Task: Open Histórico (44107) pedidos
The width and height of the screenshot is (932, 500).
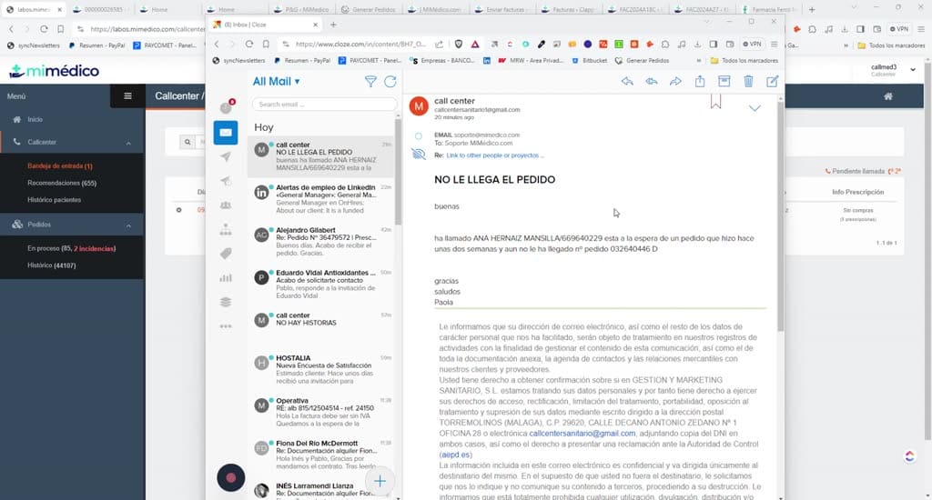Action: click(x=52, y=265)
